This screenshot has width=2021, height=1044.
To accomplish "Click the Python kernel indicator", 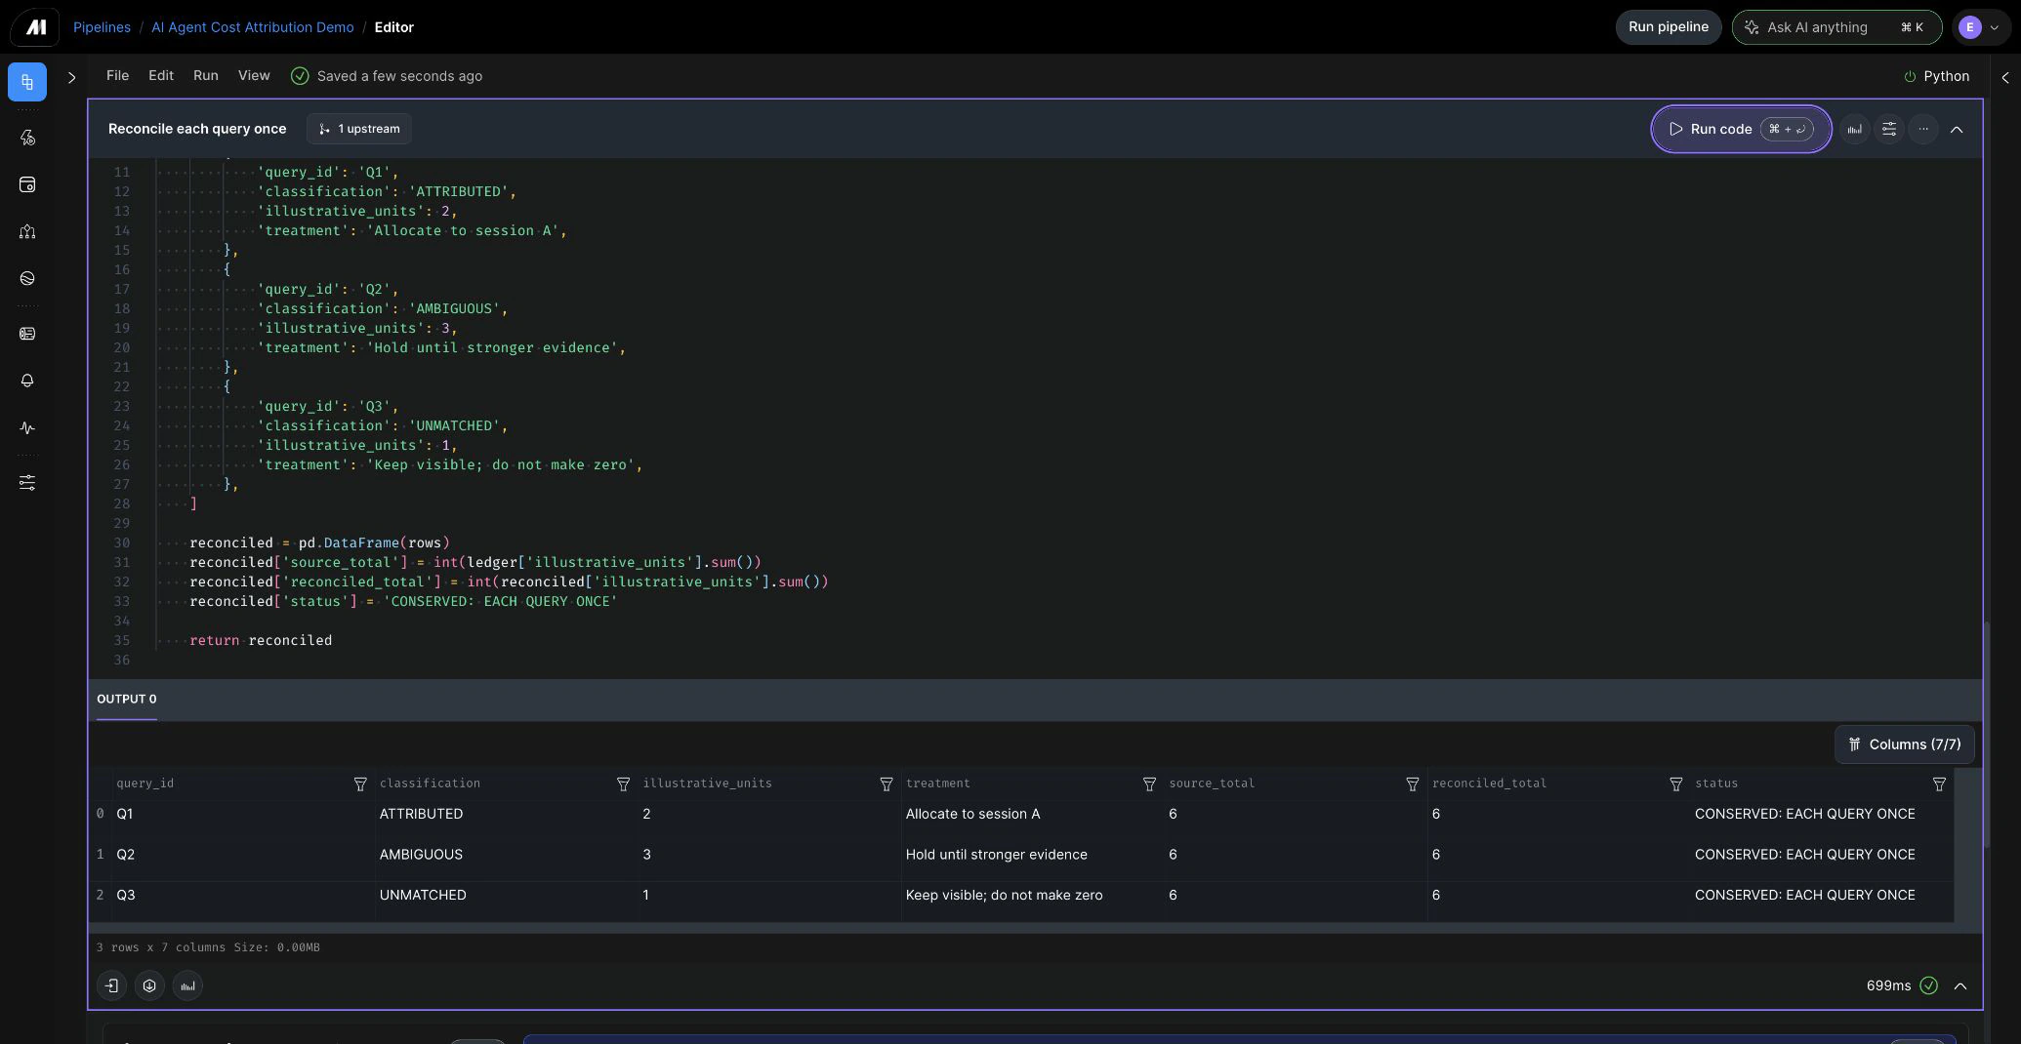I will tap(1936, 76).
